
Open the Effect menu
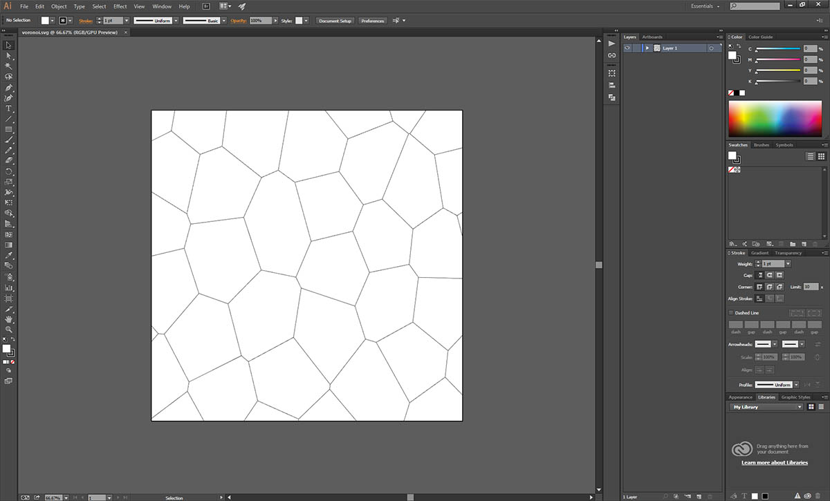(x=120, y=6)
